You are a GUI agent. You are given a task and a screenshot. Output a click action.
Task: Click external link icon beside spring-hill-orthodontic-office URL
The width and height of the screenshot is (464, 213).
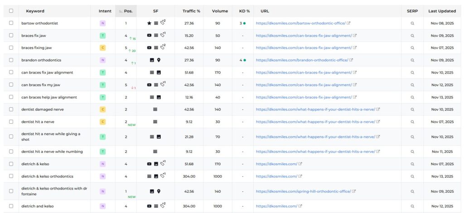(354, 191)
